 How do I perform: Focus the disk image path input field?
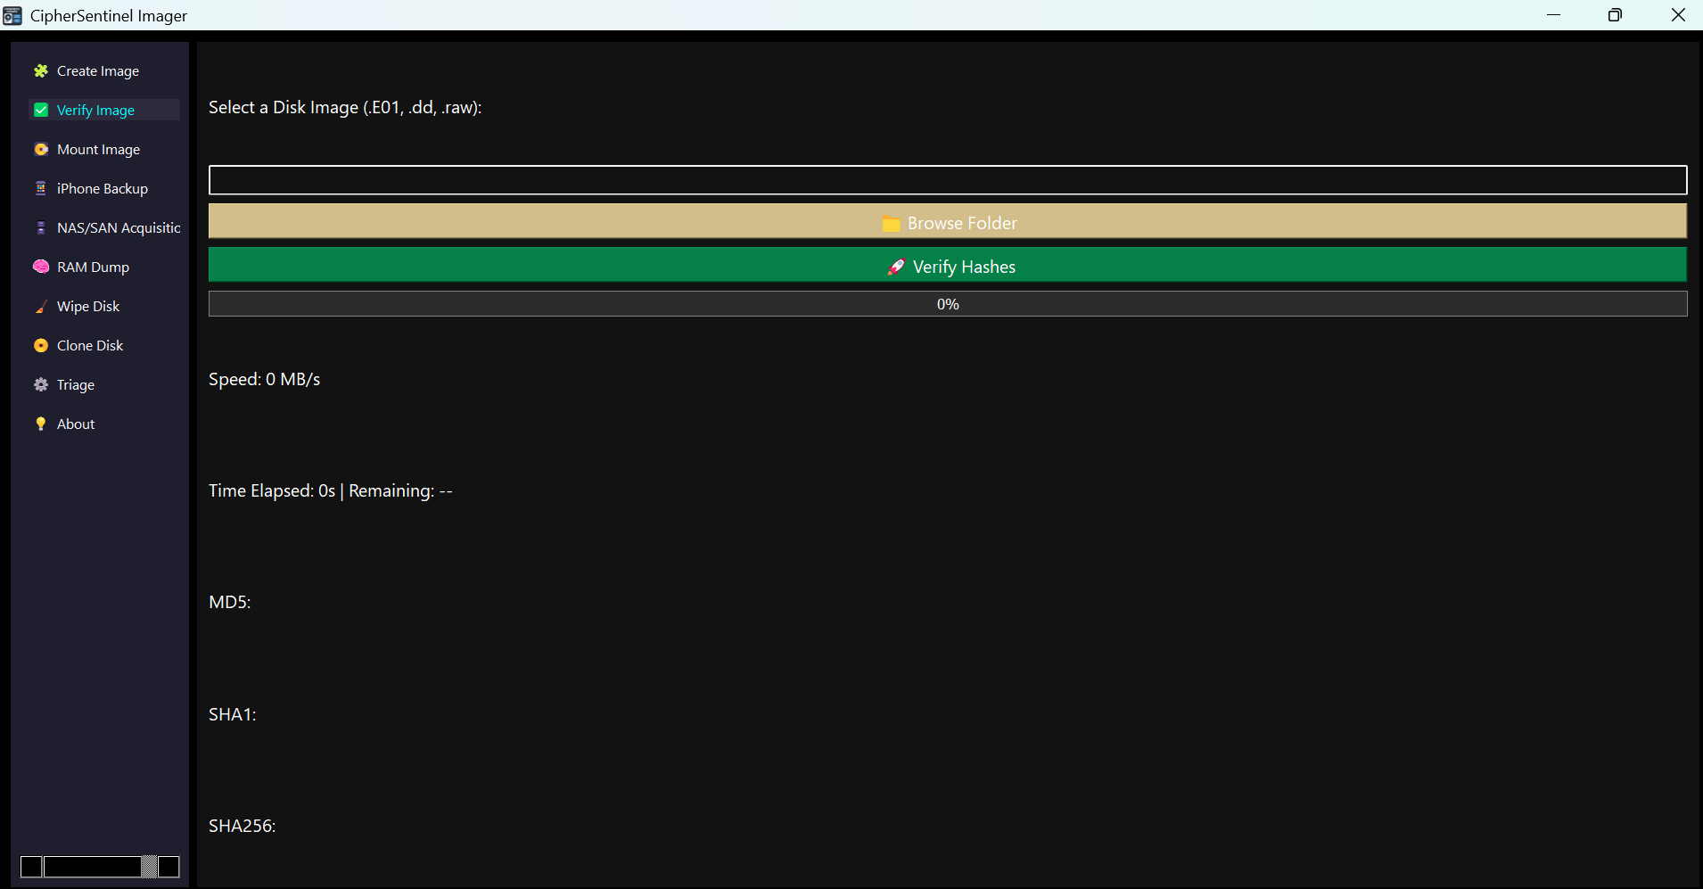(x=948, y=180)
